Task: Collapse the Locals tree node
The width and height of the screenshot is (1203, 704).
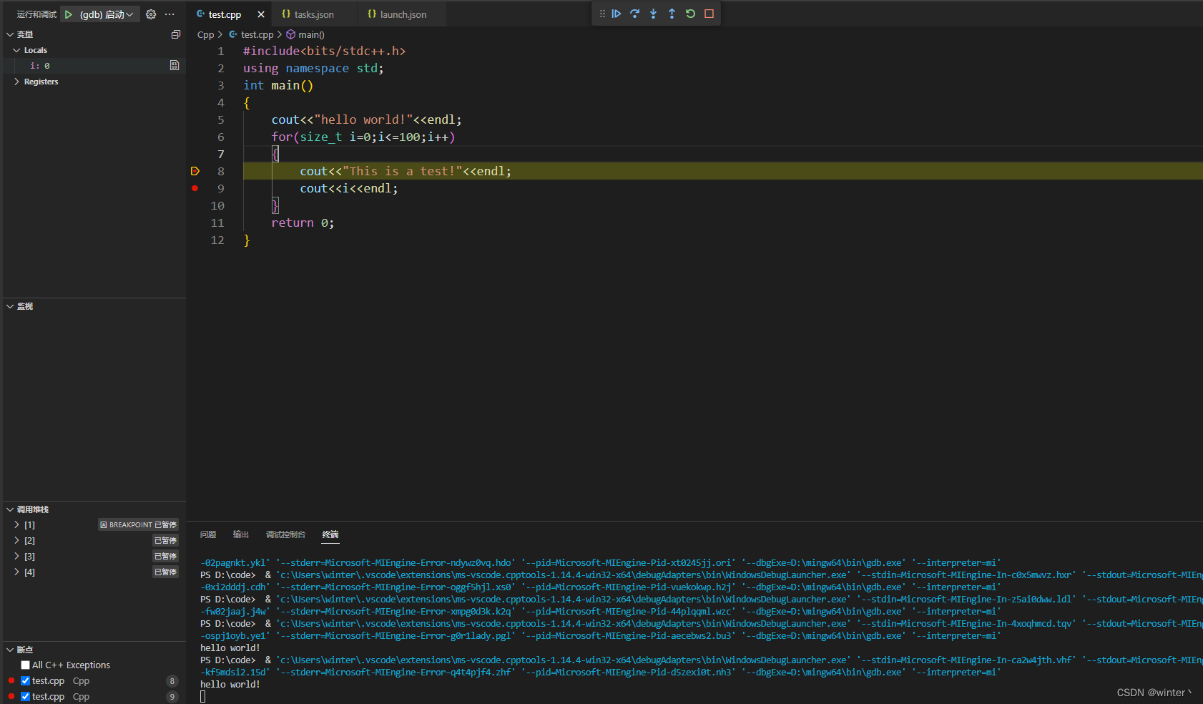Action: click(16, 50)
